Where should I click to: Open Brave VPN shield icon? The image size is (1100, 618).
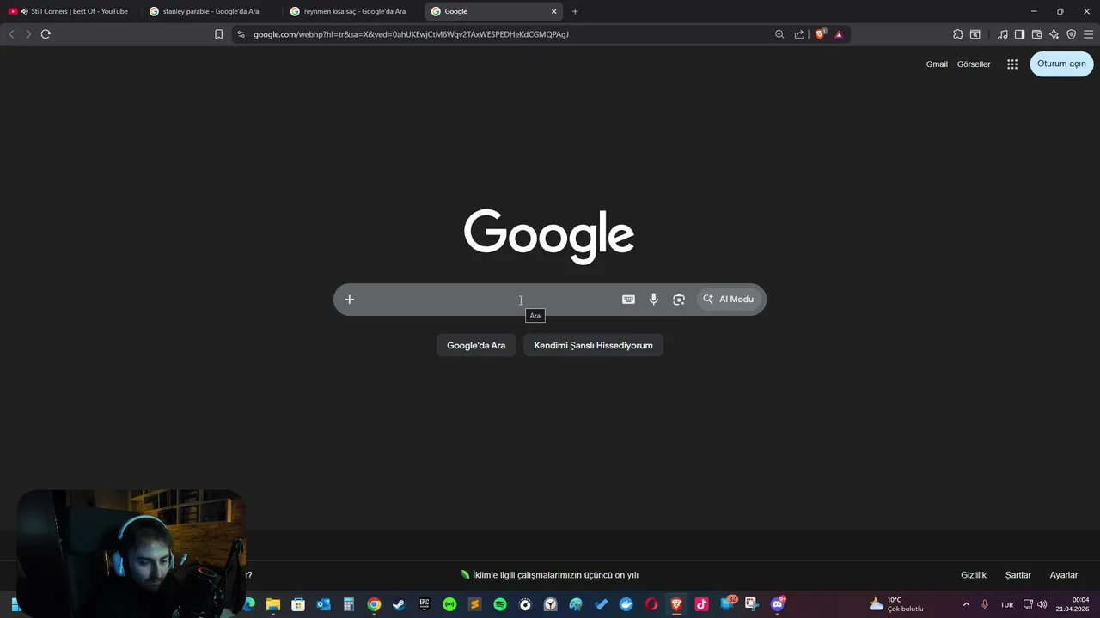pyautogui.click(x=1071, y=34)
